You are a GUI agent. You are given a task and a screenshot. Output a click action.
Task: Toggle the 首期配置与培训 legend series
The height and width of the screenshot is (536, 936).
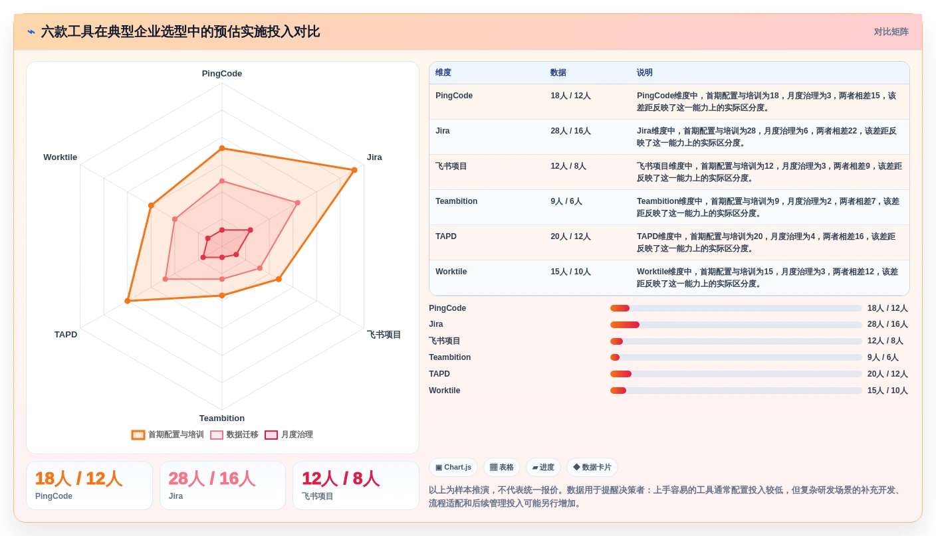pyautogui.click(x=168, y=435)
